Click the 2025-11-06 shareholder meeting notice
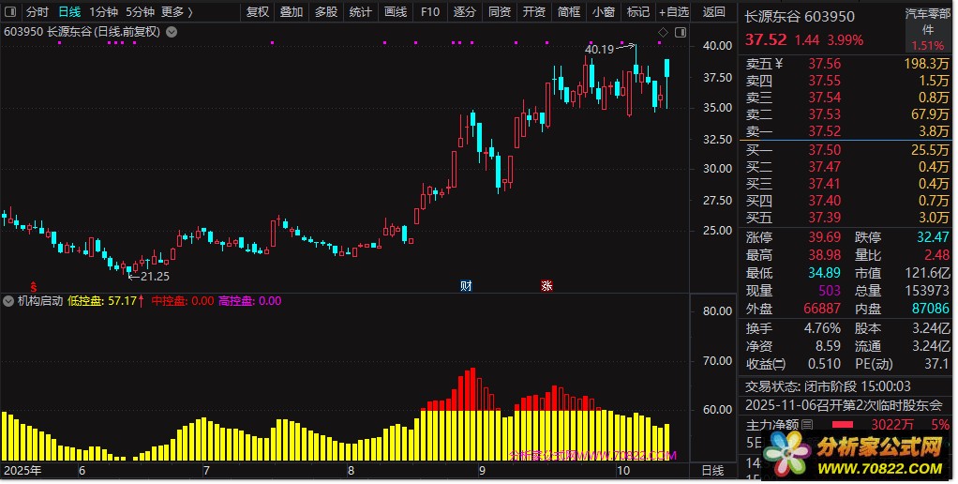Screen dimensions: 958x484 844,405
